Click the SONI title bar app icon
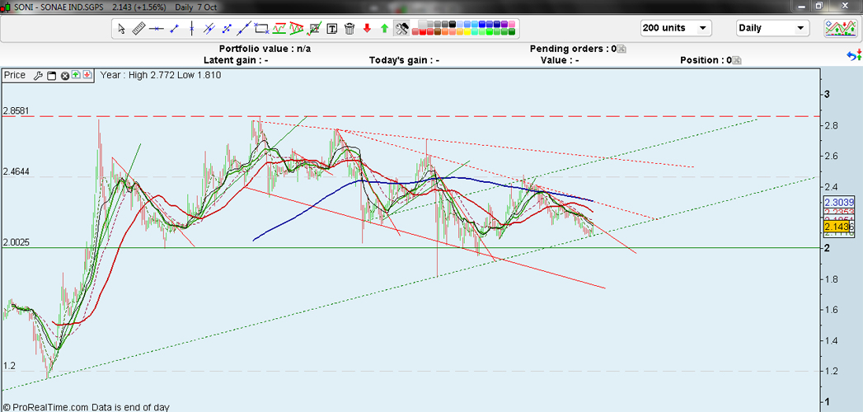This screenshot has width=863, height=412. coord(7,6)
